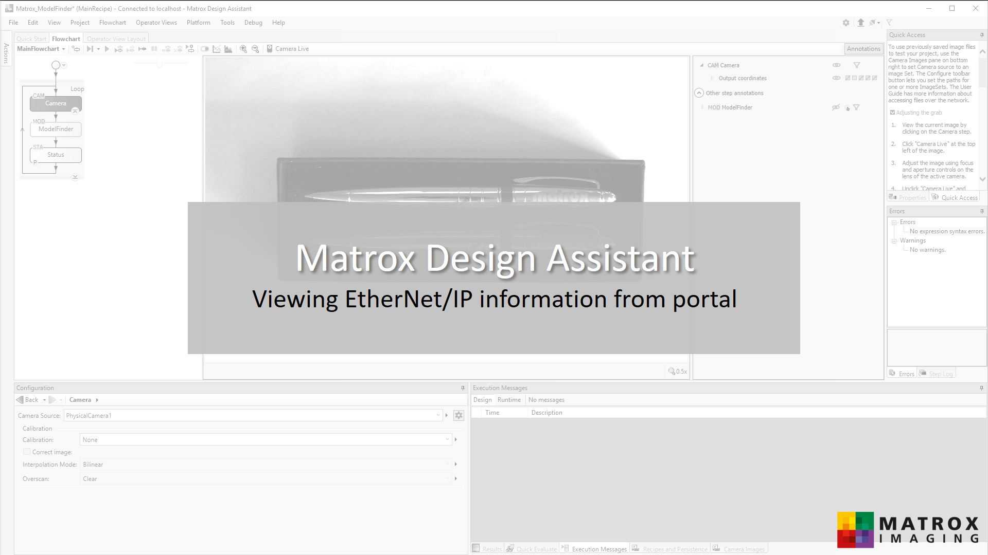Toggle visibility of Output coordinates annotation
The height and width of the screenshot is (555, 988).
pos(837,78)
